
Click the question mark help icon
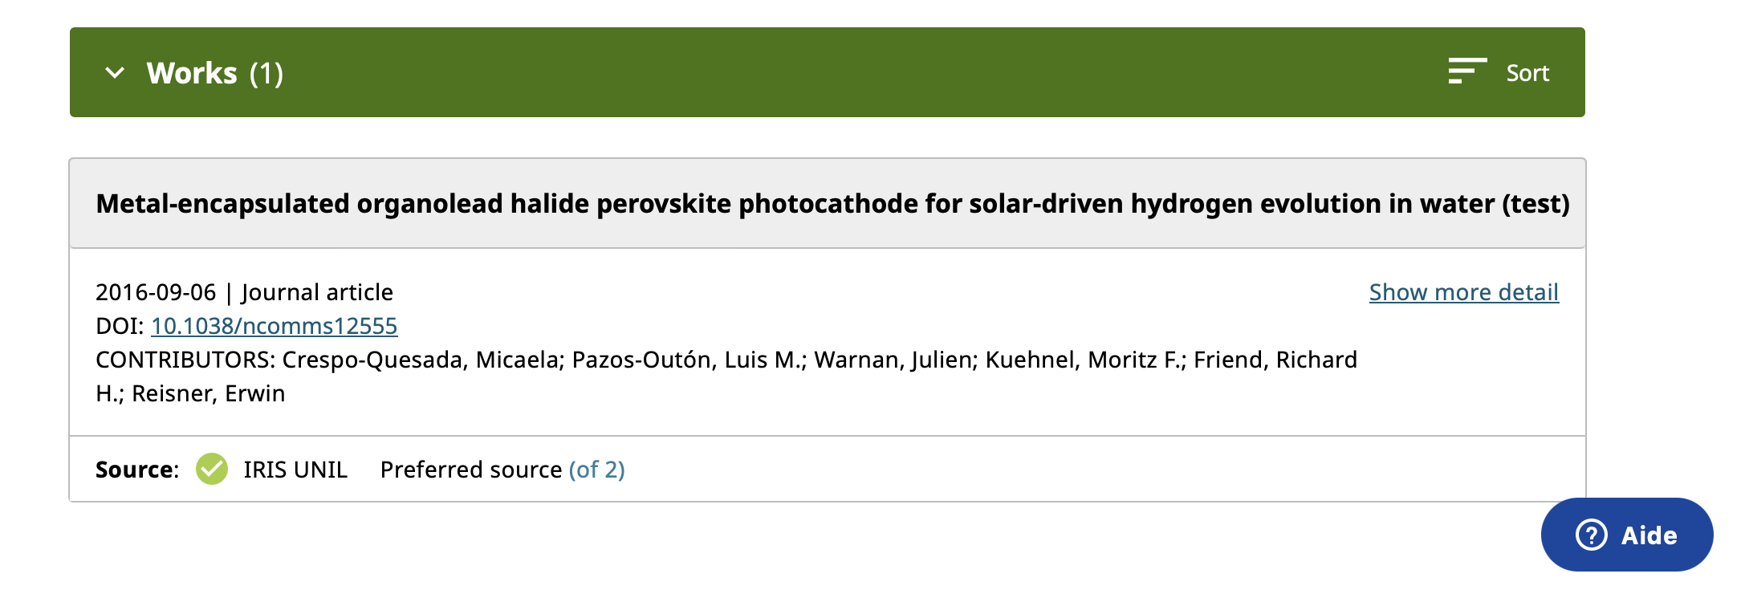click(1591, 535)
